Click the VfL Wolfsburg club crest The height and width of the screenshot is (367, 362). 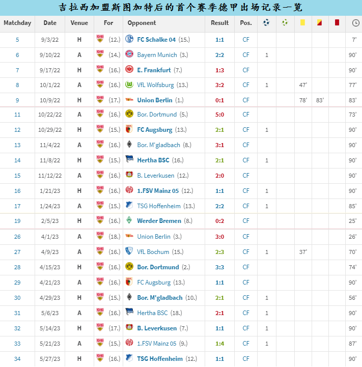pos(129,85)
